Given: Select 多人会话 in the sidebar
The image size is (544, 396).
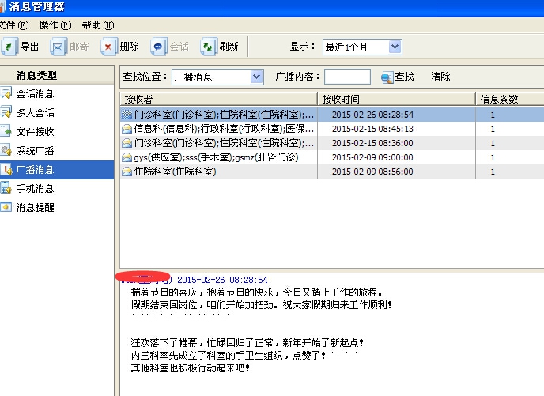Looking at the screenshot, I should coord(35,113).
